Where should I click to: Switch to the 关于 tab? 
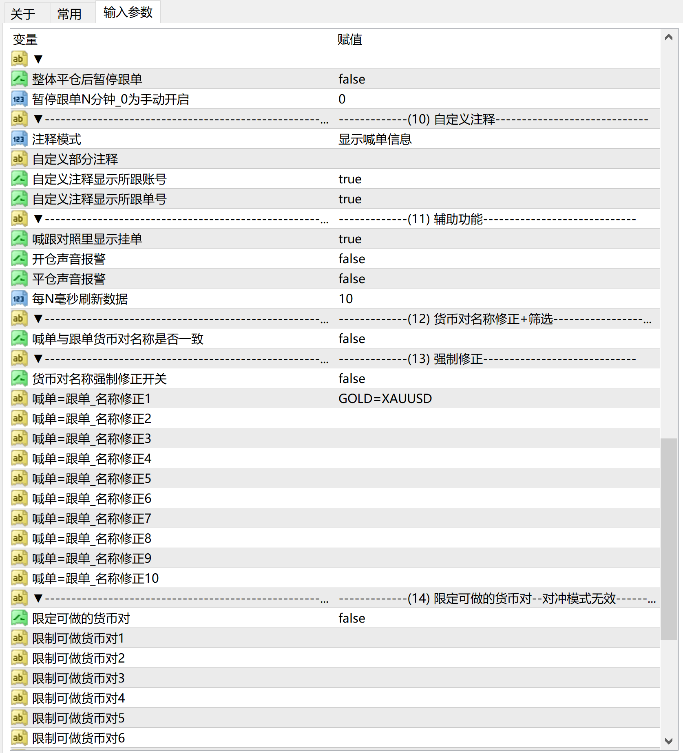pos(23,12)
